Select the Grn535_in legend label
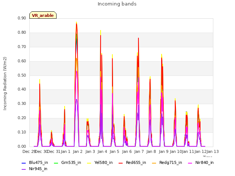Screen dimensions: 235x176 point(71,163)
